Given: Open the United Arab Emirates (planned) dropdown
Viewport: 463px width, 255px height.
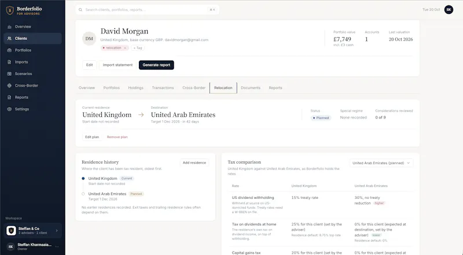Looking at the screenshot, I should [x=381, y=163].
